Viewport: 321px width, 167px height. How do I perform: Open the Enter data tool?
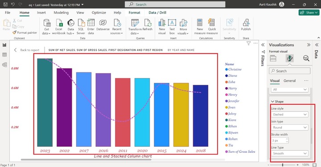(91, 27)
